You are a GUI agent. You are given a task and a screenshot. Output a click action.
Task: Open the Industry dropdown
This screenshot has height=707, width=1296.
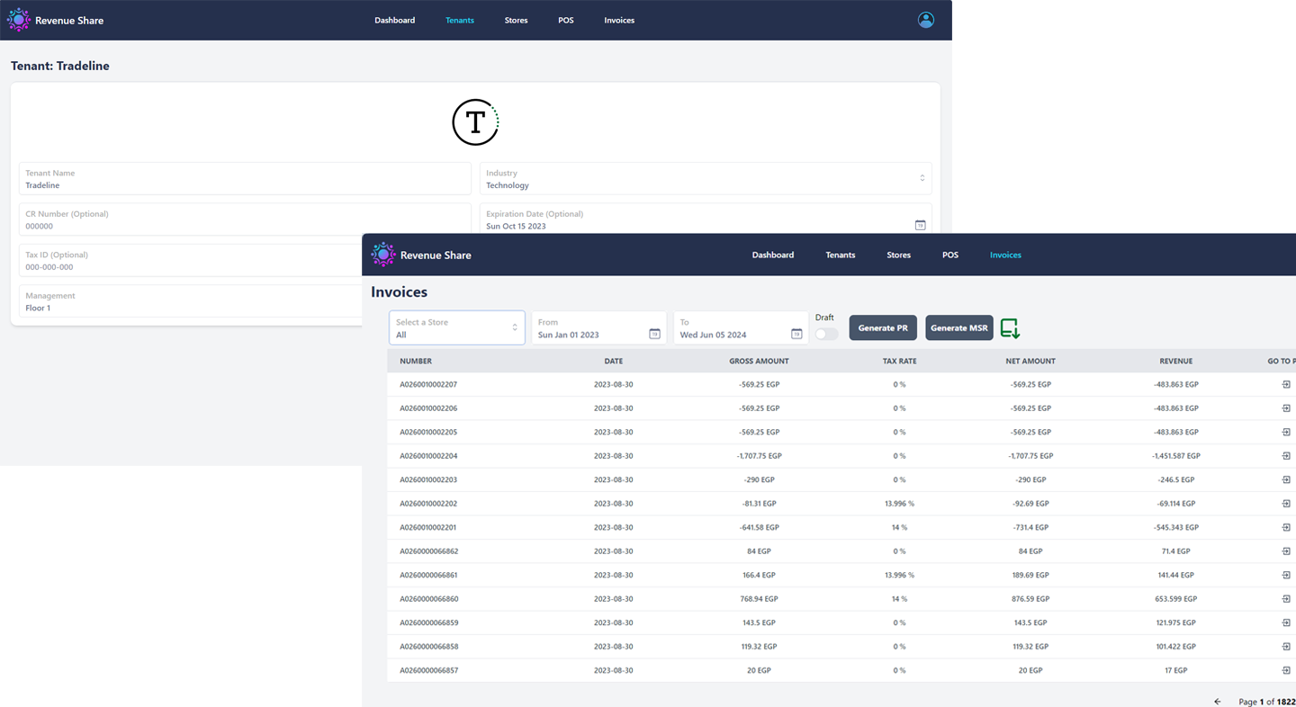tap(705, 179)
